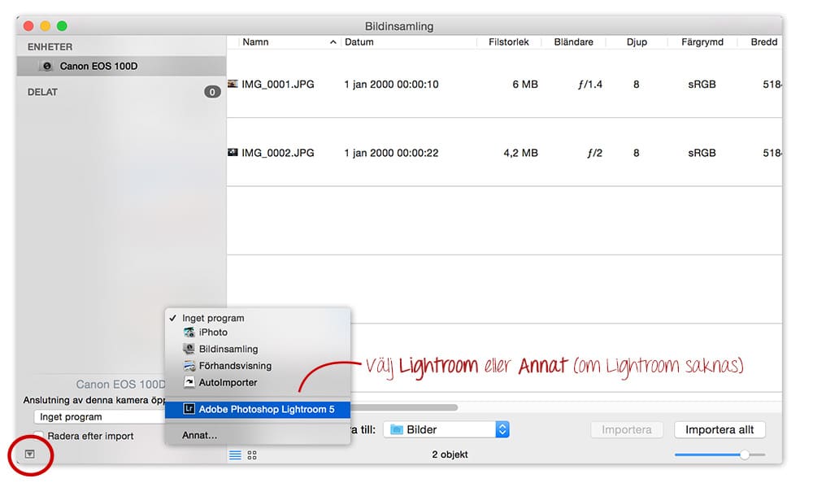Select Canon EOS 100D device in sidebar
The image size is (813, 487).
click(x=121, y=67)
